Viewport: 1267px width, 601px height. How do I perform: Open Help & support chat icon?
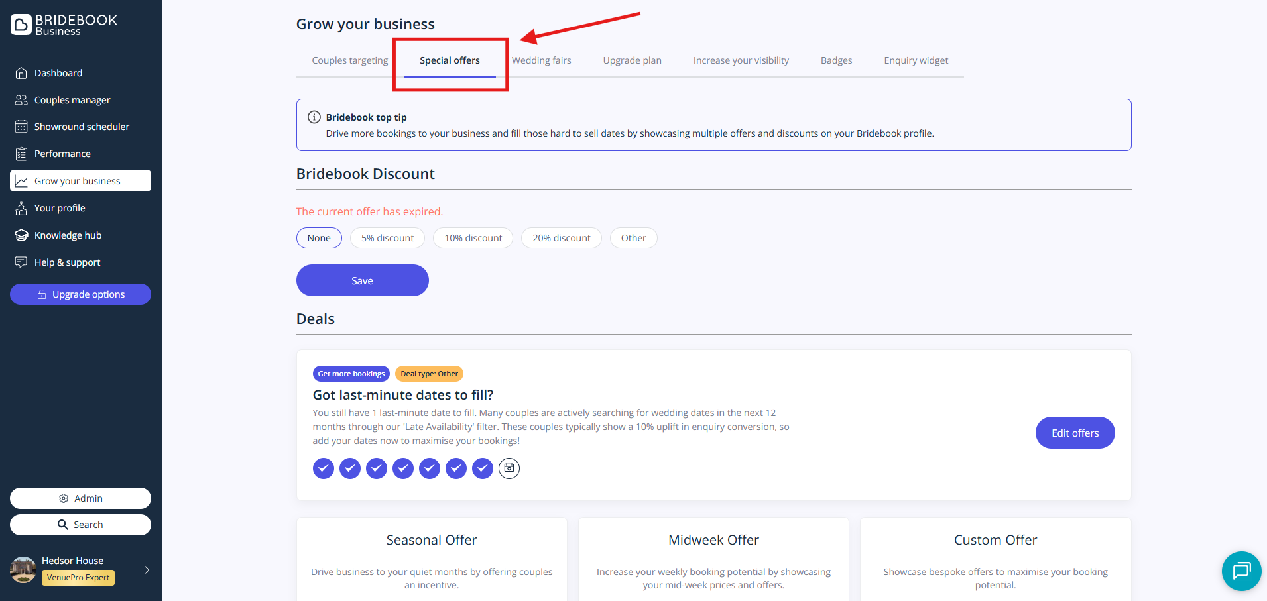[21, 262]
